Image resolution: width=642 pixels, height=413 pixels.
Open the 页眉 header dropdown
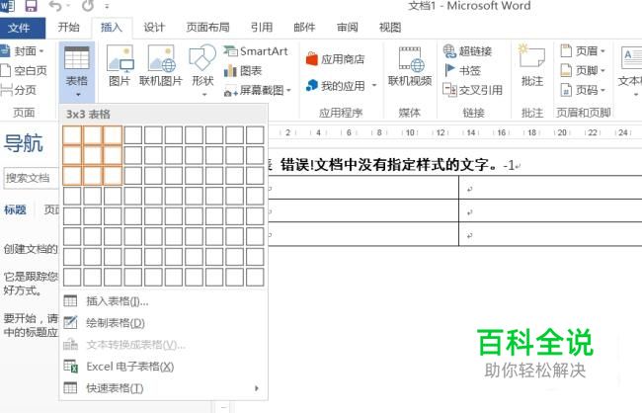click(x=582, y=50)
